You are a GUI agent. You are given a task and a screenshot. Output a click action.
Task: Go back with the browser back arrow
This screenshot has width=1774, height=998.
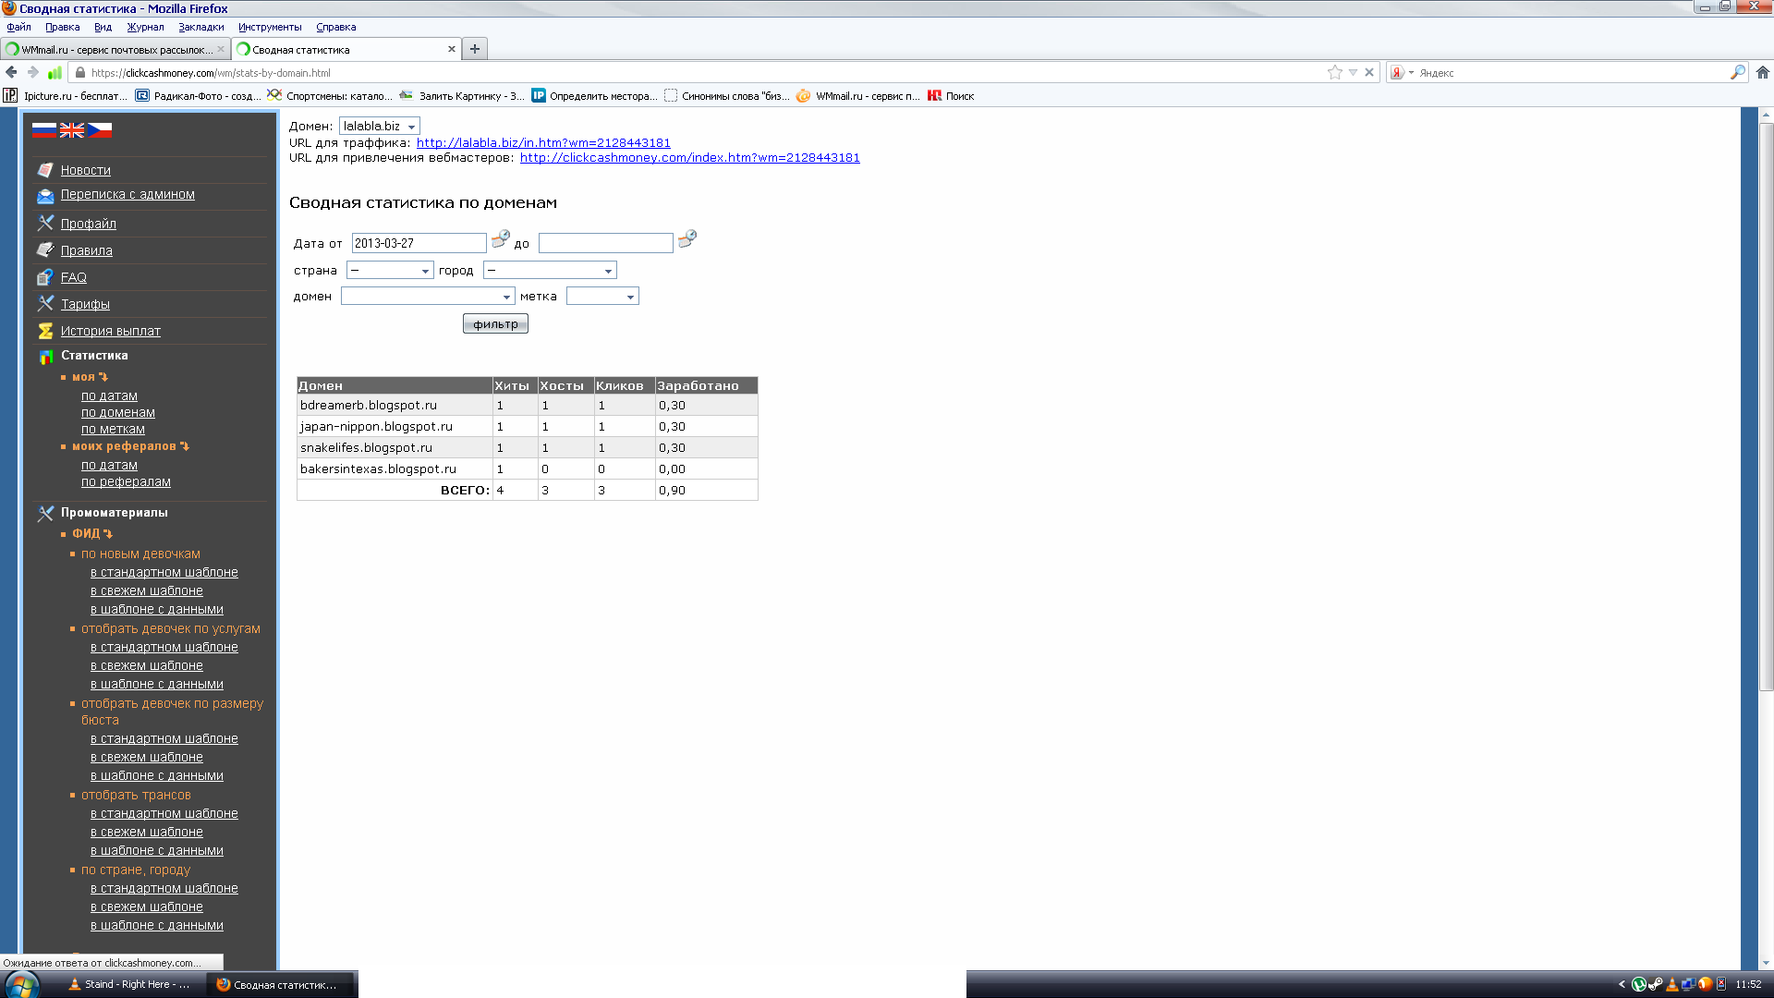pyautogui.click(x=11, y=72)
